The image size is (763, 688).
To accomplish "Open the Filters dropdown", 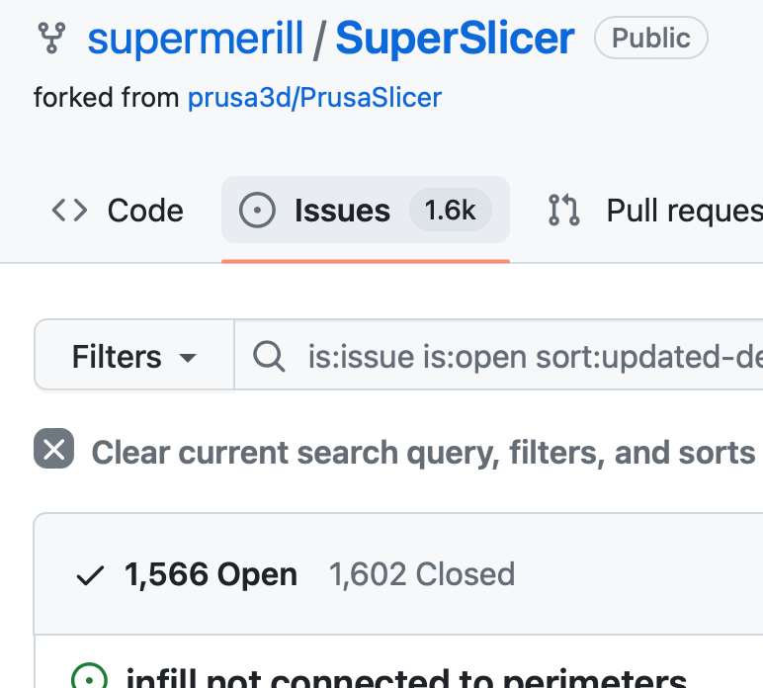I will [x=134, y=355].
